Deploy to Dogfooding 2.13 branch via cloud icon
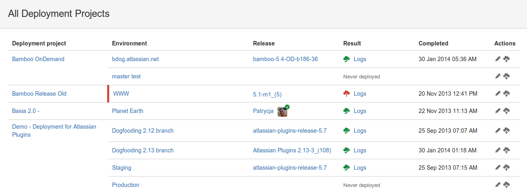 506,150
